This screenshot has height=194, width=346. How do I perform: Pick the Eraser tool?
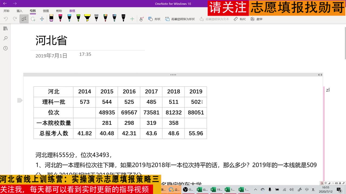pyautogui.click(x=51, y=18)
